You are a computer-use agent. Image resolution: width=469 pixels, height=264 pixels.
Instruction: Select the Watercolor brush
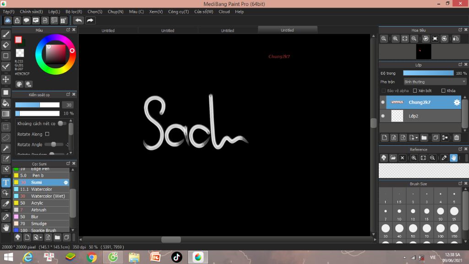tap(41, 189)
